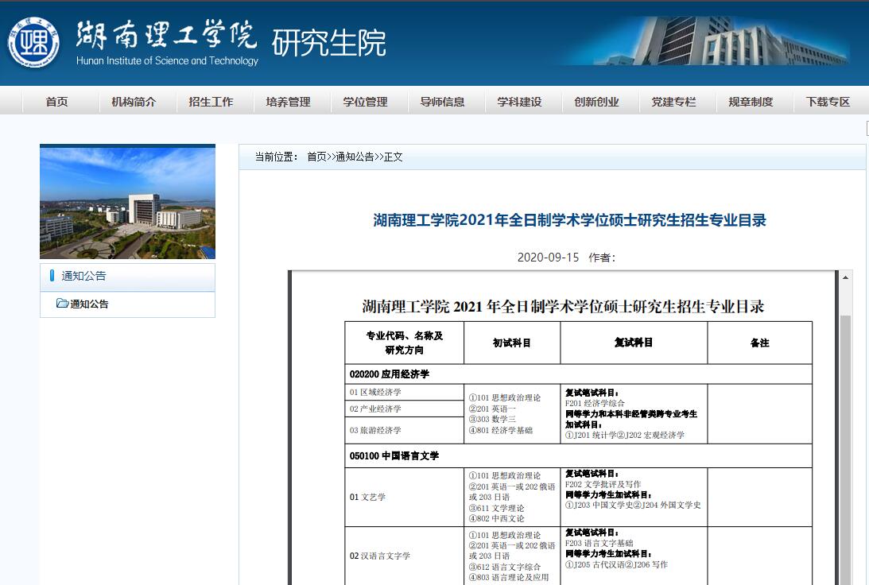Select 规章制度 in the top navigation

(x=751, y=102)
